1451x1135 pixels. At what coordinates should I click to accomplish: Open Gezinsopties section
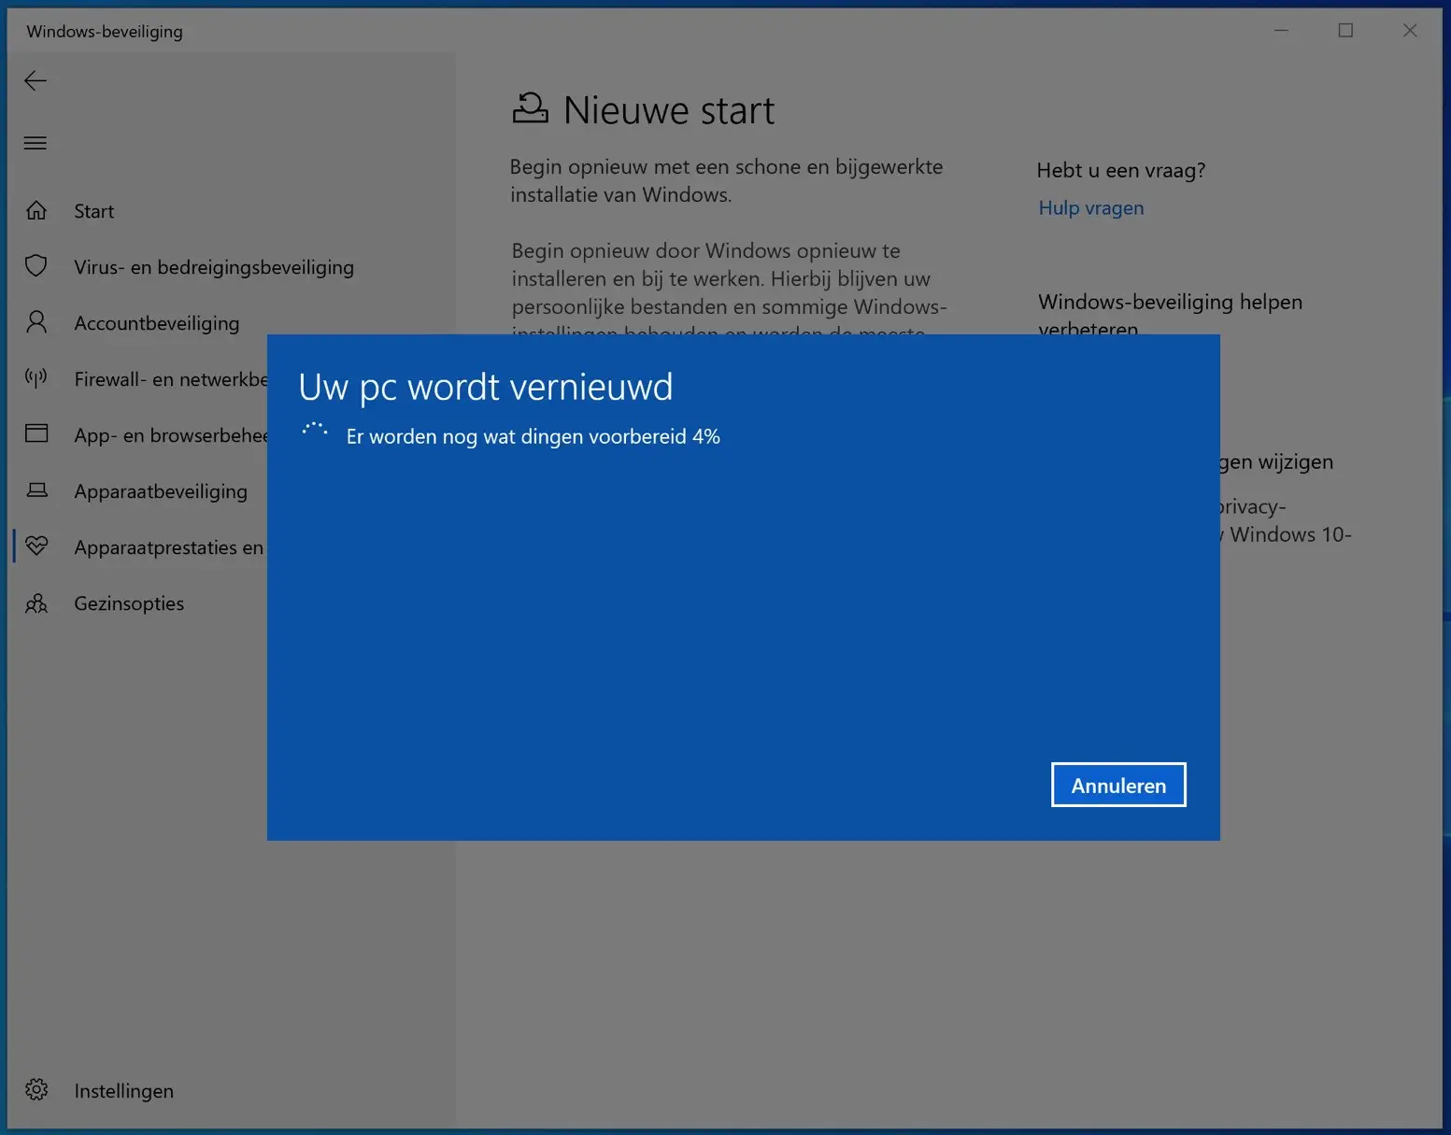coord(129,603)
